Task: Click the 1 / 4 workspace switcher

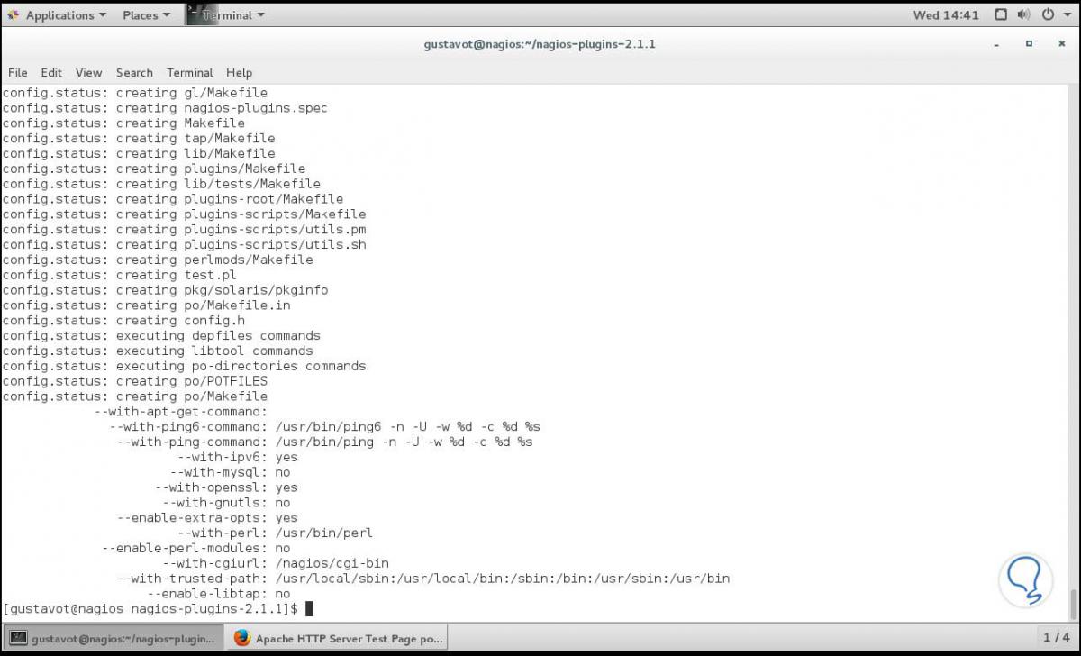Action: [1058, 638]
